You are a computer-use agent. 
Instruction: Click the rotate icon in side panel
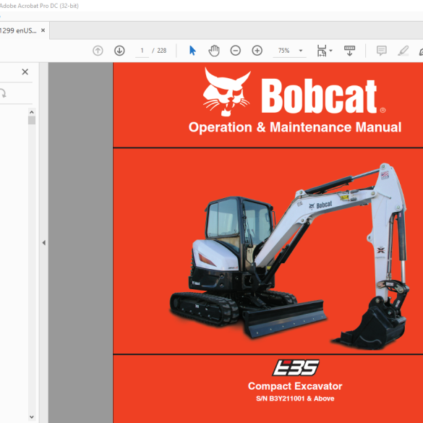click(3, 93)
